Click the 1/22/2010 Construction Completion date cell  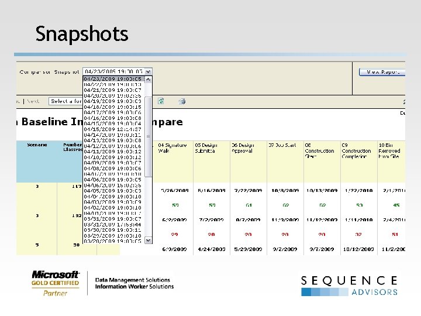[x=358, y=191]
